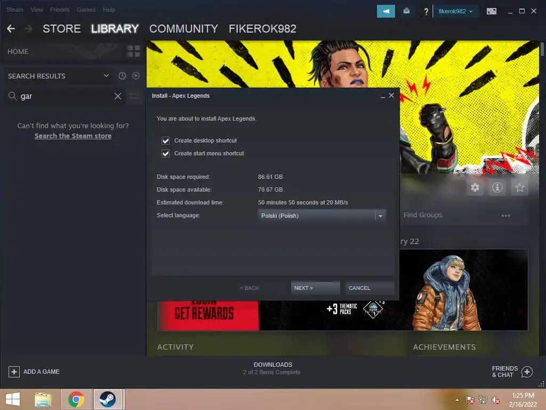This screenshot has height=410, width=546.
Task: Click the forward navigation arrow
Action: click(29, 29)
